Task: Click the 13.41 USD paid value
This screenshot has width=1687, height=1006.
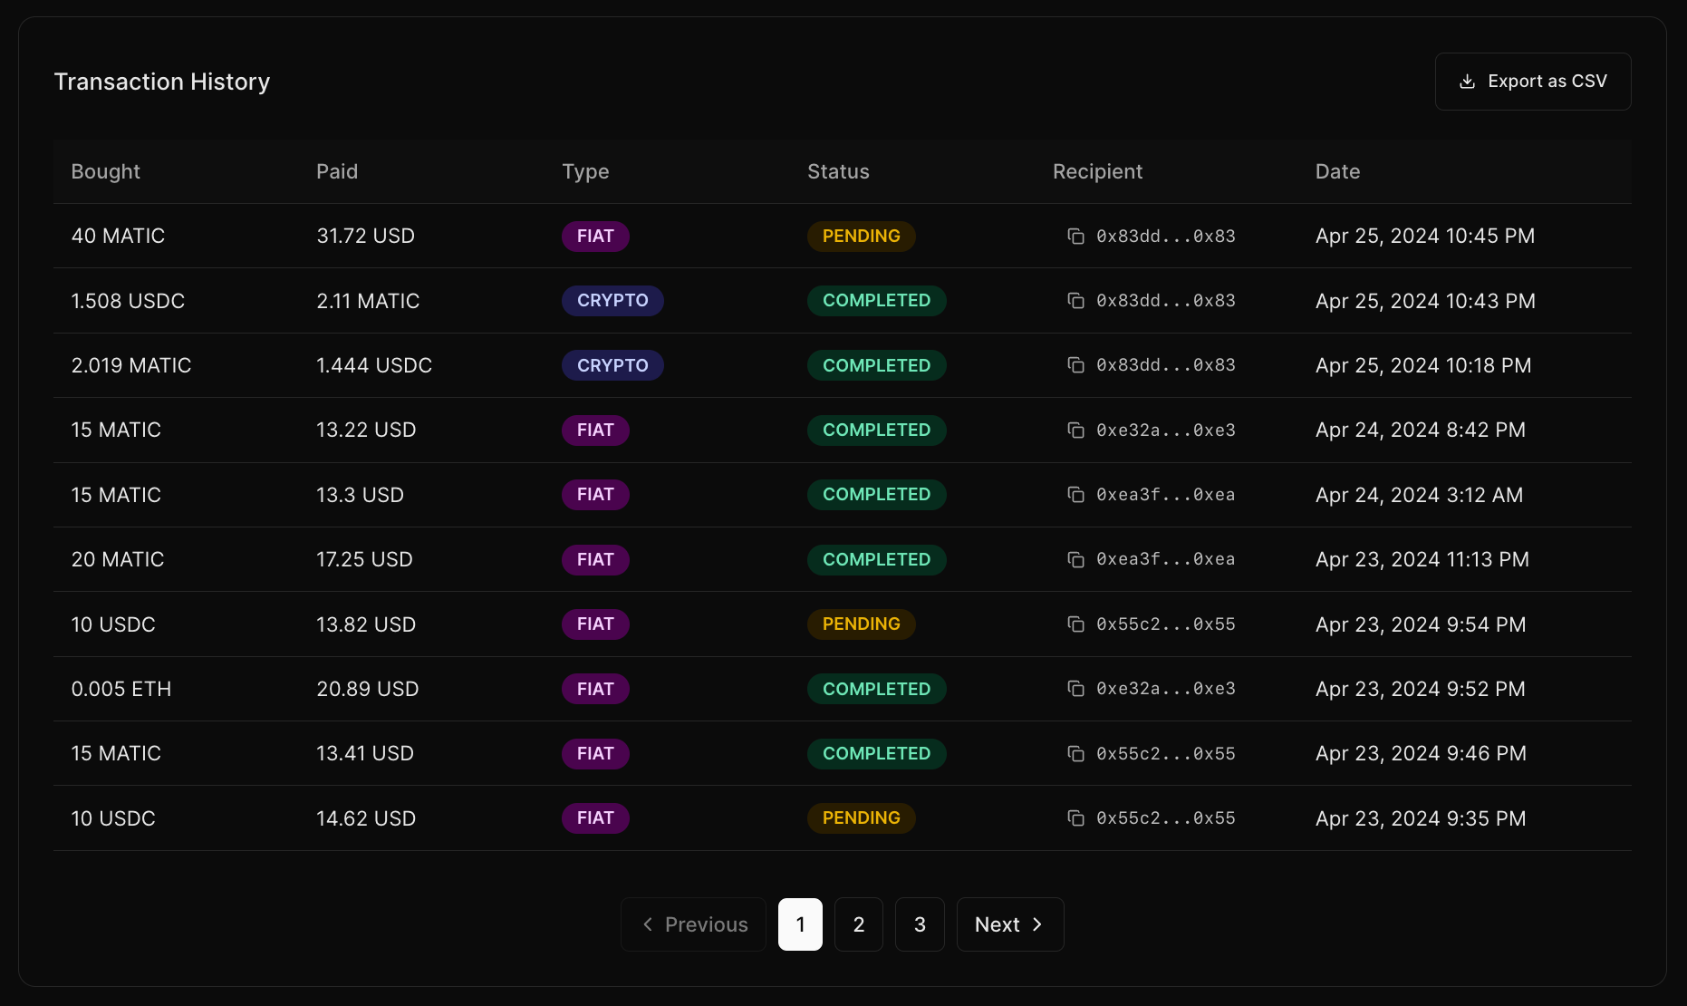Action: (x=365, y=754)
